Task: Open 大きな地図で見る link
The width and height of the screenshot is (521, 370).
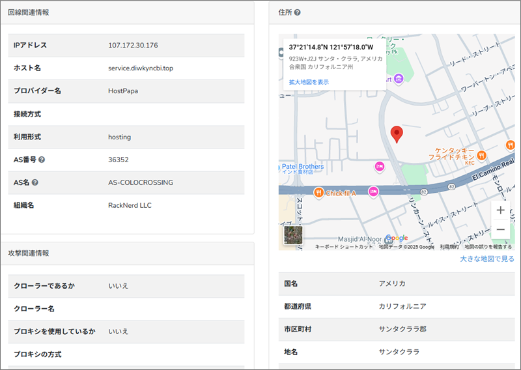Action: 486,259
